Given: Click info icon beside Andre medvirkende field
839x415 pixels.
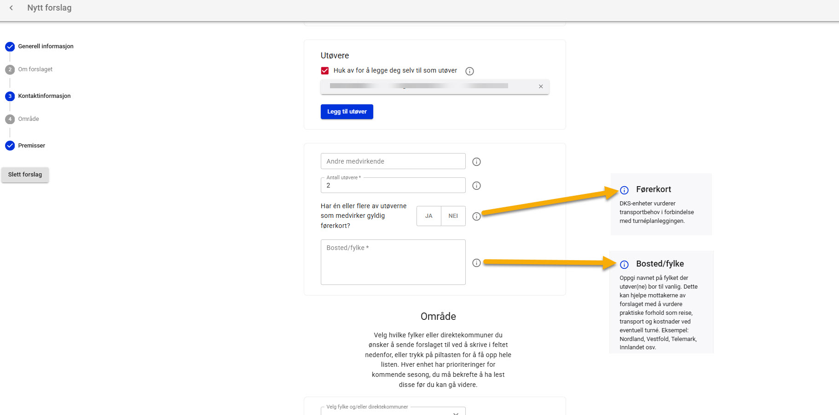Looking at the screenshot, I should 476,162.
